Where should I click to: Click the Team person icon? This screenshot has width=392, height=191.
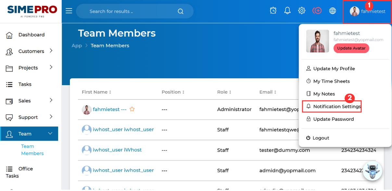(9, 134)
